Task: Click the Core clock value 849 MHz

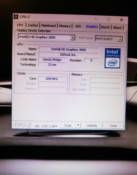Action: coord(52,79)
